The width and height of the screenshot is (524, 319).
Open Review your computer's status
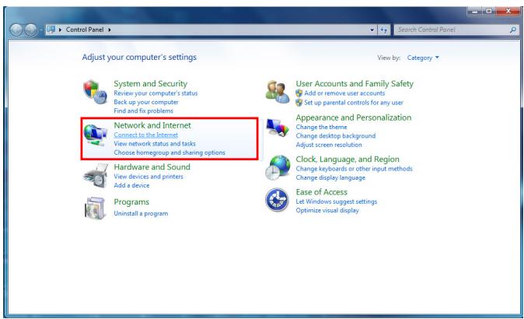[155, 93]
